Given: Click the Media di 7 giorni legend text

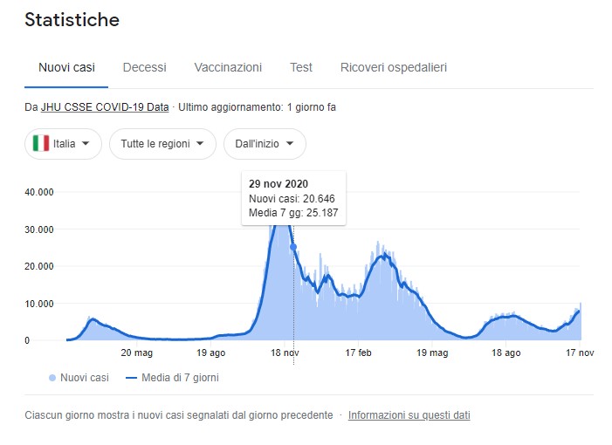Looking at the screenshot, I should pos(180,378).
